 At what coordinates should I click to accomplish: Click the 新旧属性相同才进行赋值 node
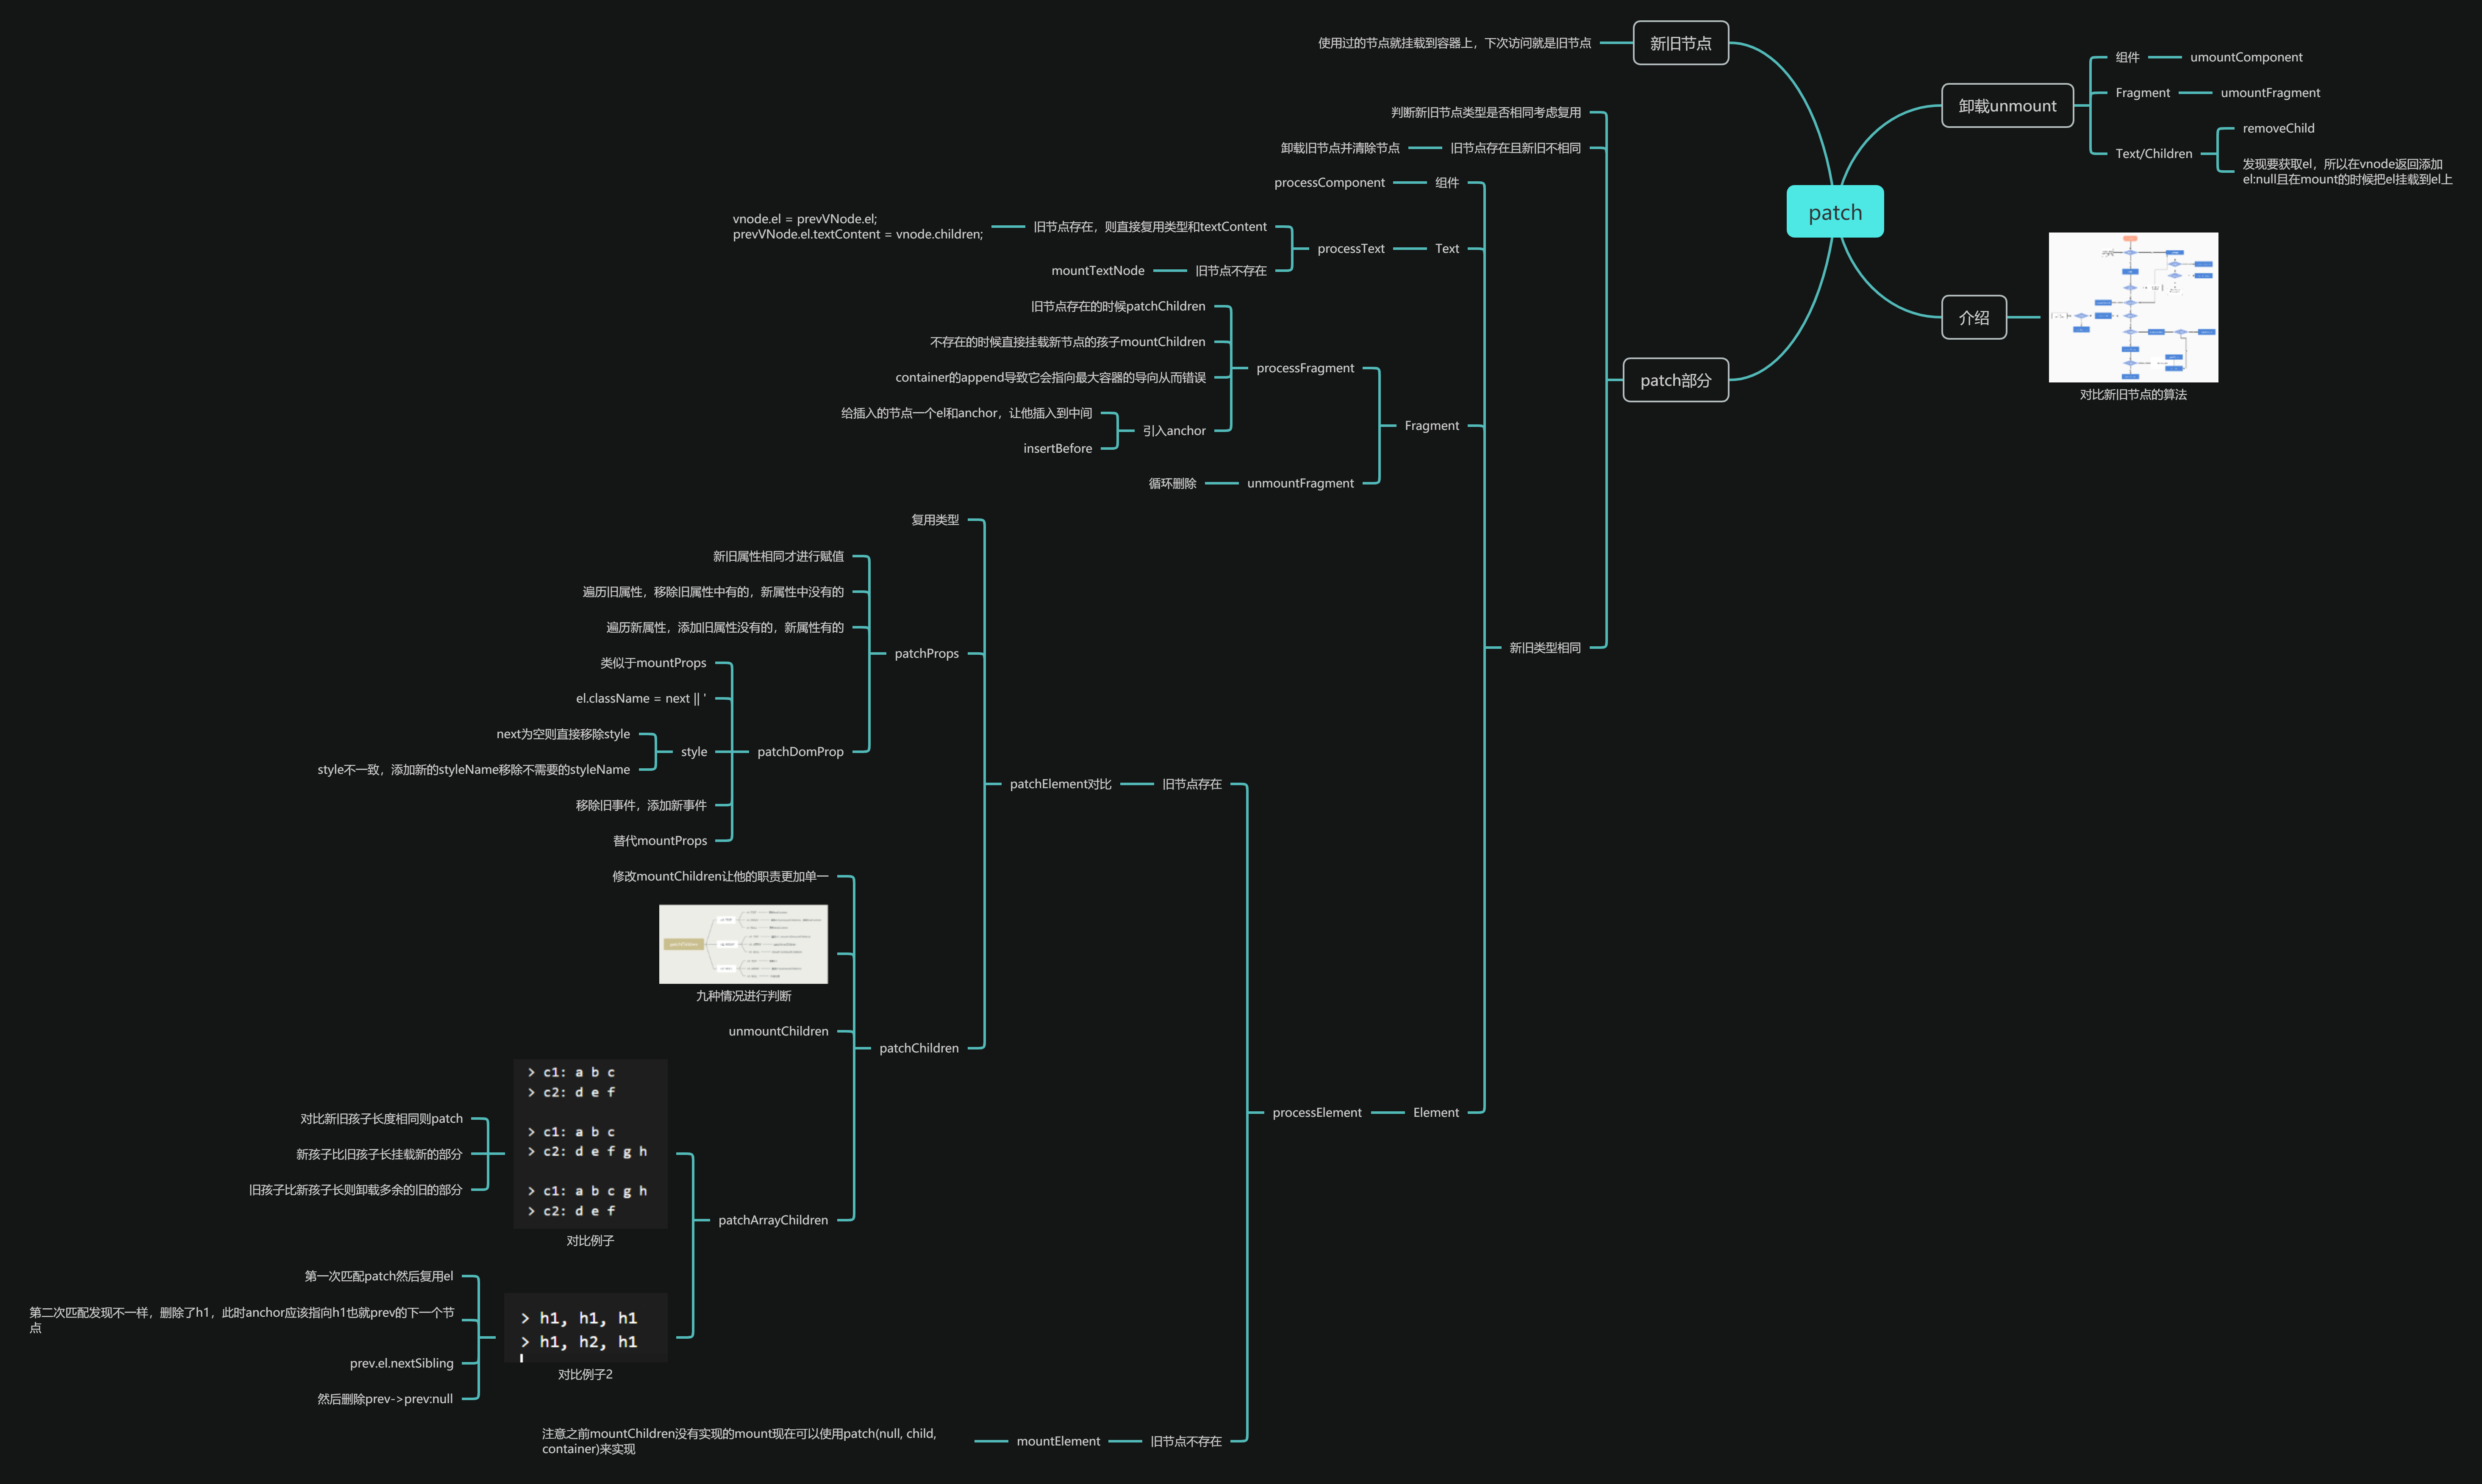tap(778, 556)
